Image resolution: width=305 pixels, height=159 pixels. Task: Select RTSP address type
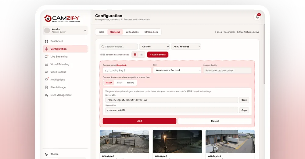tap(120, 83)
